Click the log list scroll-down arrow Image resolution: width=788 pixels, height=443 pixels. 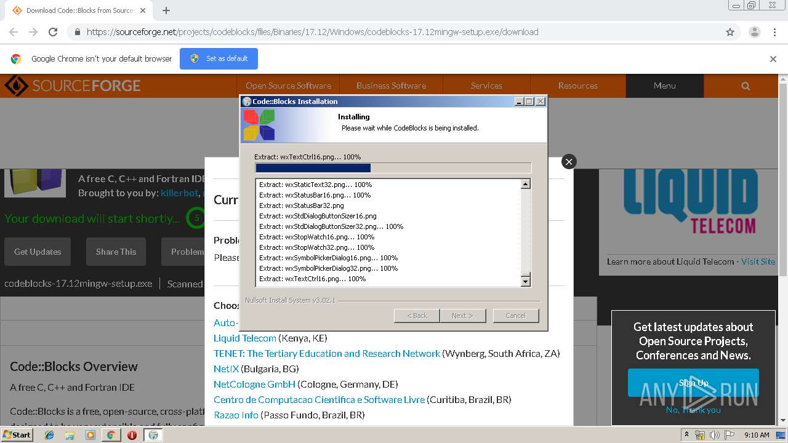coord(526,281)
